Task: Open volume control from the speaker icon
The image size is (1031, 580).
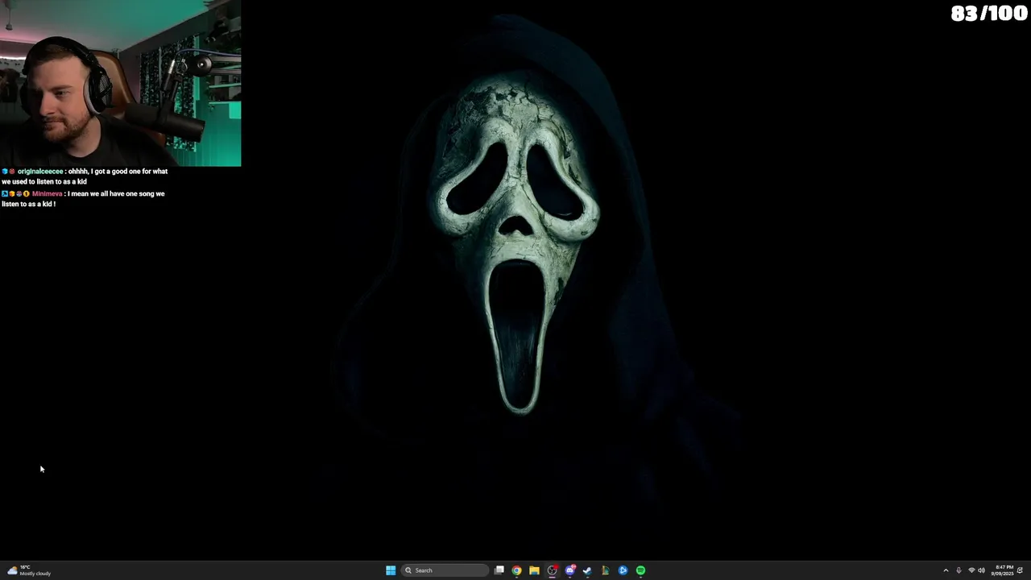Action: pos(981,570)
